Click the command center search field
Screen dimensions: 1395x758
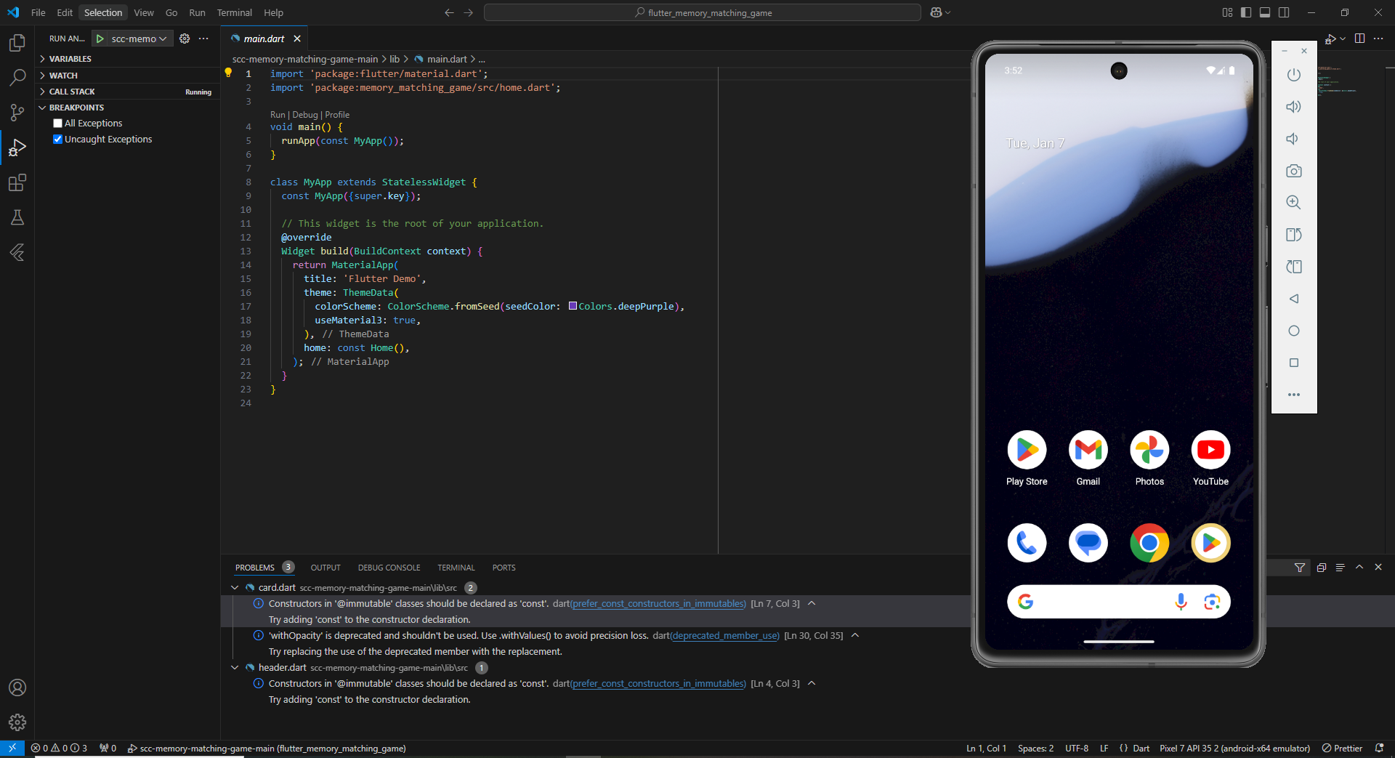pyautogui.click(x=703, y=12)
